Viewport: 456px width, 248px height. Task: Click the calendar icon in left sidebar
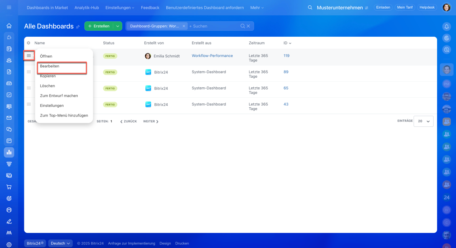point(9,141)
